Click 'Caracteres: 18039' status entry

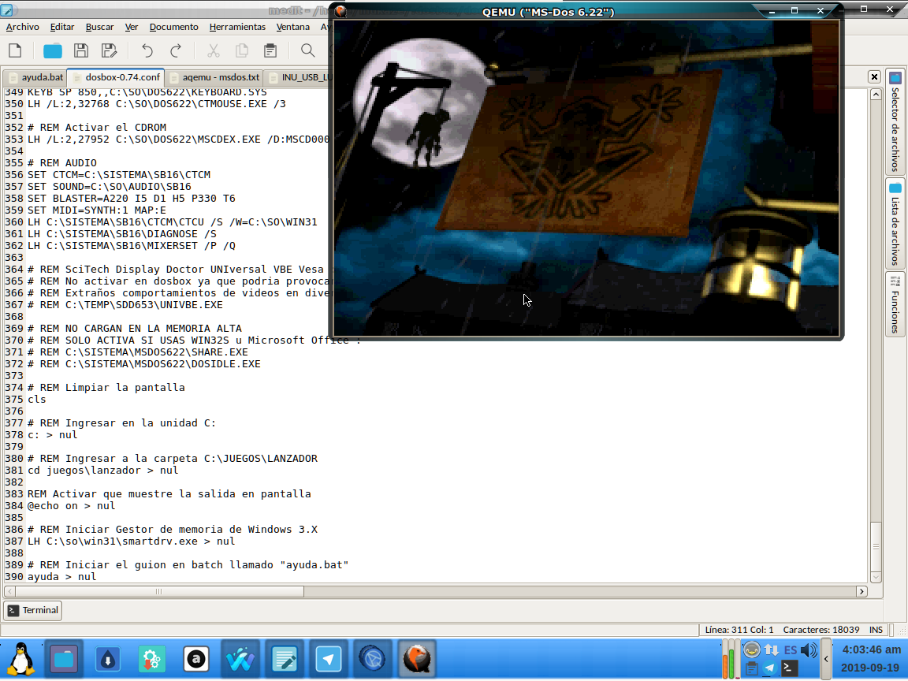click(x=821, y=630)
